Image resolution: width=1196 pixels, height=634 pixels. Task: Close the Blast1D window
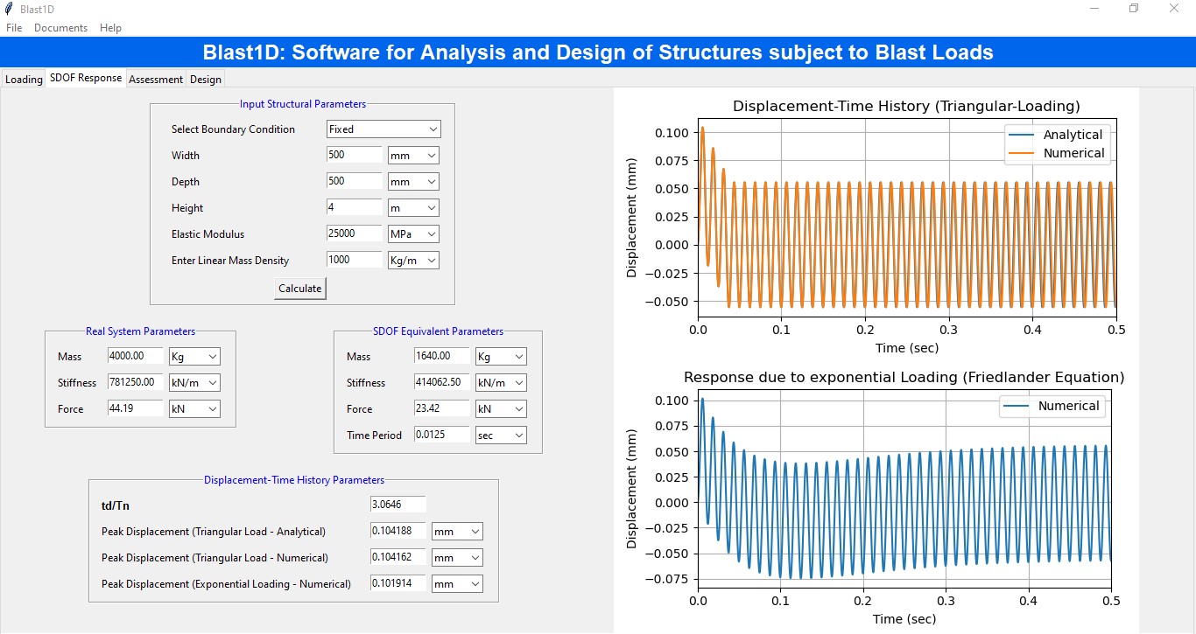point(1174,9)
